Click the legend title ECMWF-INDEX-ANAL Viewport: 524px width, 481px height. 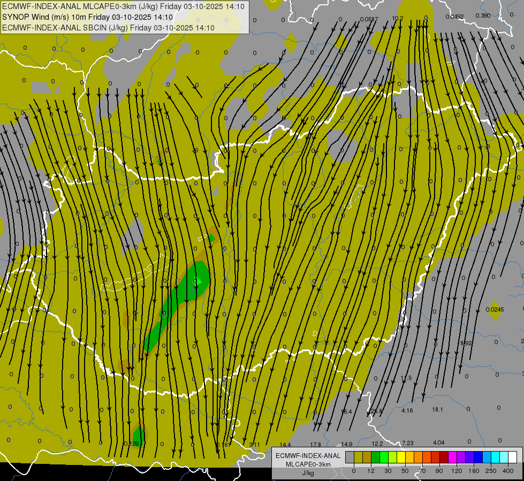coord(308,456)
